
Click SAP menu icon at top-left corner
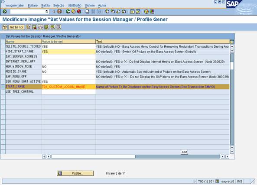click(x=3, y=2)
